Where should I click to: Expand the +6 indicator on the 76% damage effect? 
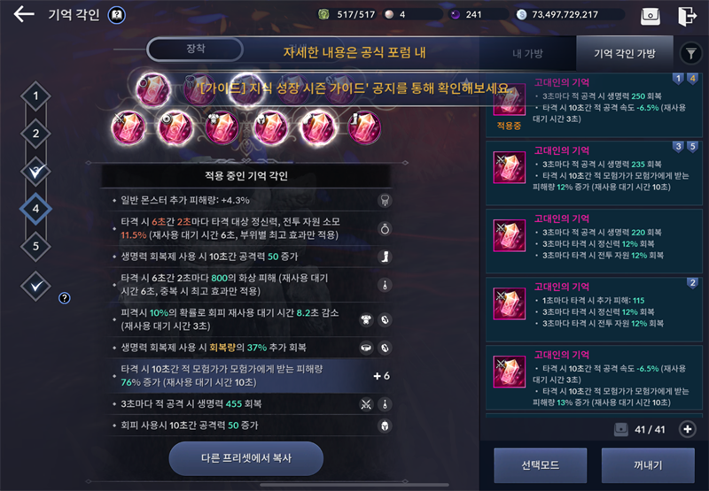coord(381,376)
